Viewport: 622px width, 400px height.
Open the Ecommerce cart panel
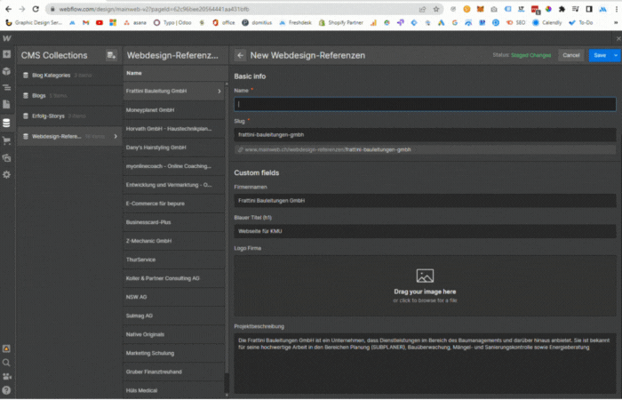pyautogui.click(x=7, y=140)
